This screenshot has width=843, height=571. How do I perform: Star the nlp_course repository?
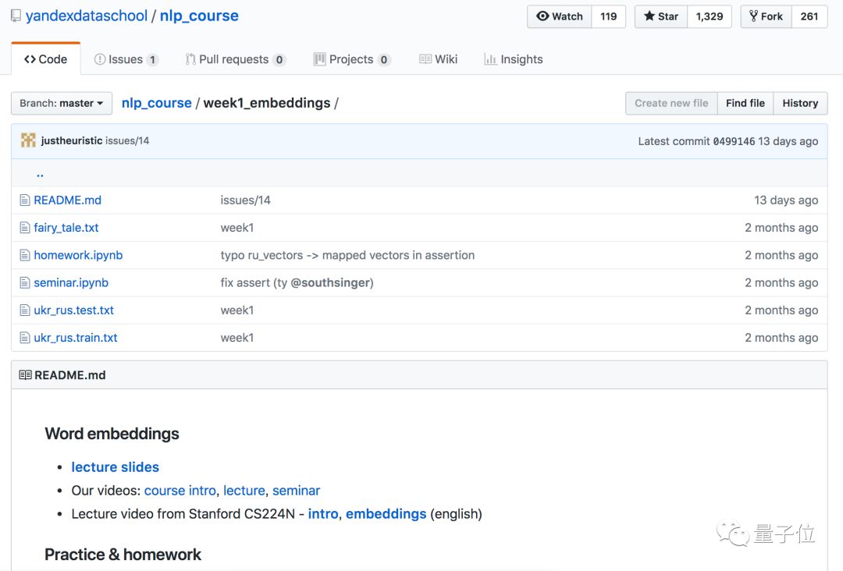click(661, 16)
